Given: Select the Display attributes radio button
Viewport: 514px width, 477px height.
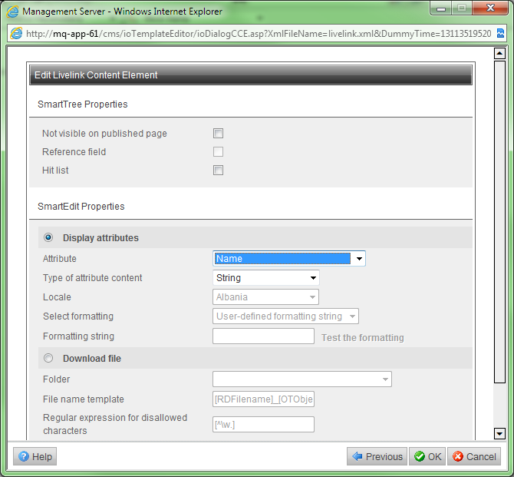Looking at the screenshot, I should (x=49, y=238).
